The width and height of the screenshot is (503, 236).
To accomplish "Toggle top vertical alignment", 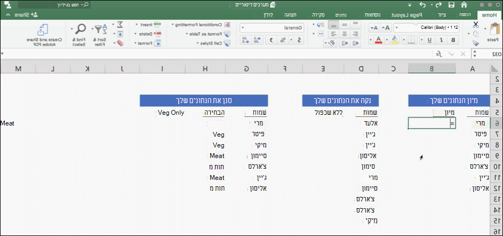I will click(x=355, y=25).
